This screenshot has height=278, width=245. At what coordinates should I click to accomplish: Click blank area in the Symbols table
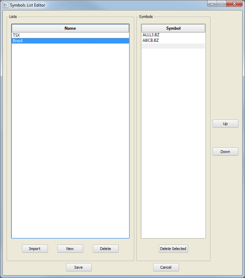(173, 138)
